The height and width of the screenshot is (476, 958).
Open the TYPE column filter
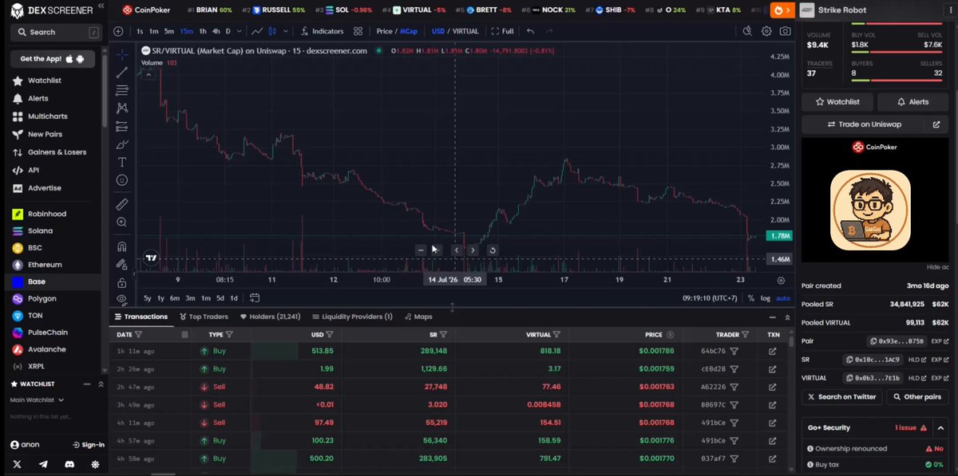229,335
